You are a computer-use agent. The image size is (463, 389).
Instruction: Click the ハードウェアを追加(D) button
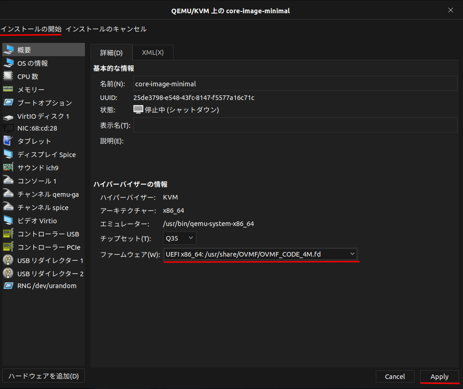pyautogui.click(x=44, y=376)
